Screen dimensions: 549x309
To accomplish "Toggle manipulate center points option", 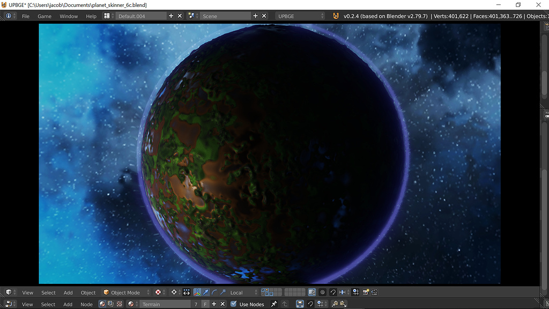I will 187,292.
